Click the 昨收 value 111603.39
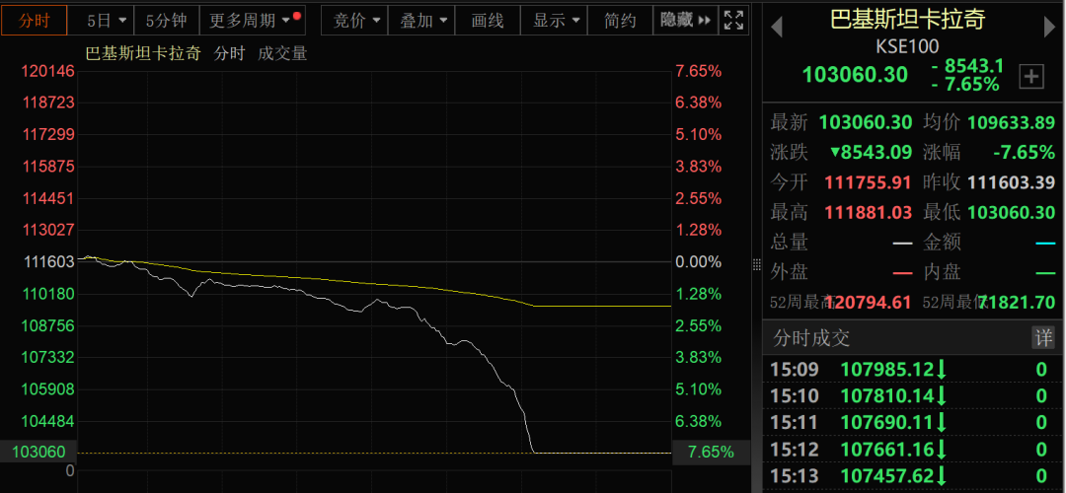Image resolution: width=1066 pixels, height=493 pixels. pyautogui.click(x=1011, y=182)
